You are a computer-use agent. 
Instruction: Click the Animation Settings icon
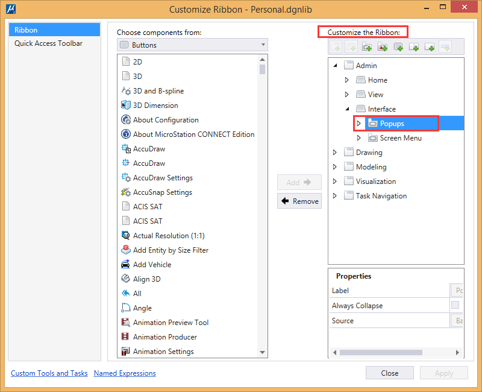pyautogui.click(x=126, y=351)
